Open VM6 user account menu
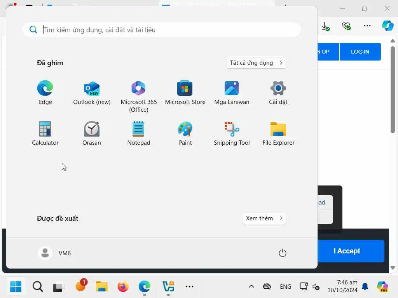This screenshot has width=398, height=298. [x=54, y=253]
